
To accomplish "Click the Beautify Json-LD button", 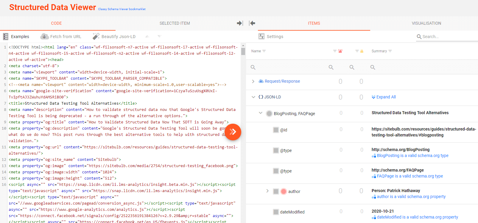I will point(114,36).
